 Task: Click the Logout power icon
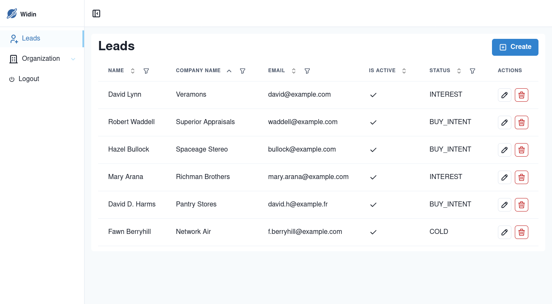[x=11, y=79]
